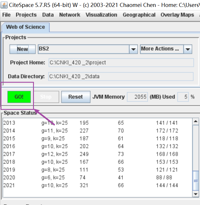The height and width of the screenshot is (205, 200).
Task: Click the New project button
Action: click(23, 49)
